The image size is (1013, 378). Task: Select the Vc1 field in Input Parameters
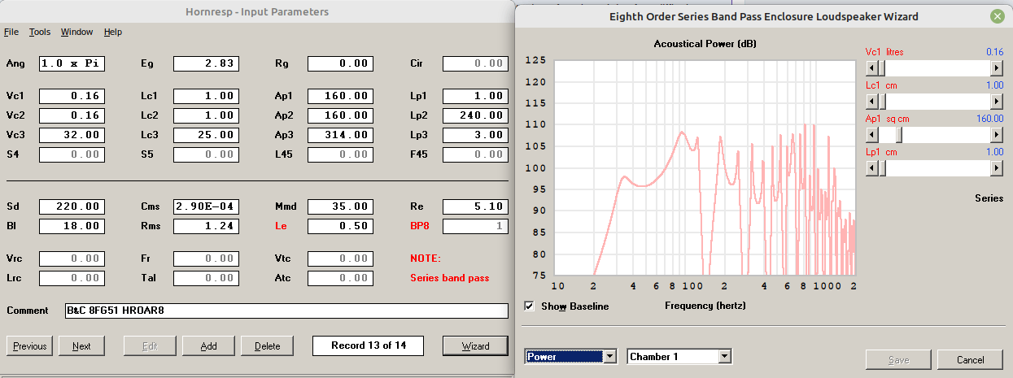pos(72,96)
